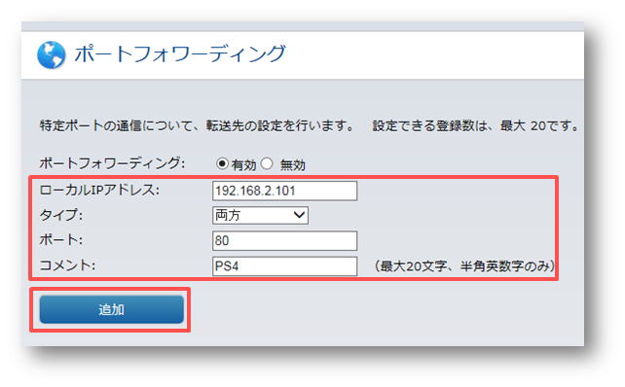Viewport: 625px width, 387px height.
Task: Select the 無効 radio button
Action: (267, 163)
